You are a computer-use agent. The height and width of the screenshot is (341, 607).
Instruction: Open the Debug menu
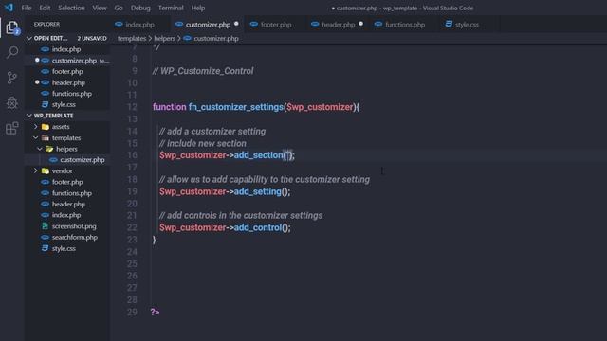click(140, 8)
